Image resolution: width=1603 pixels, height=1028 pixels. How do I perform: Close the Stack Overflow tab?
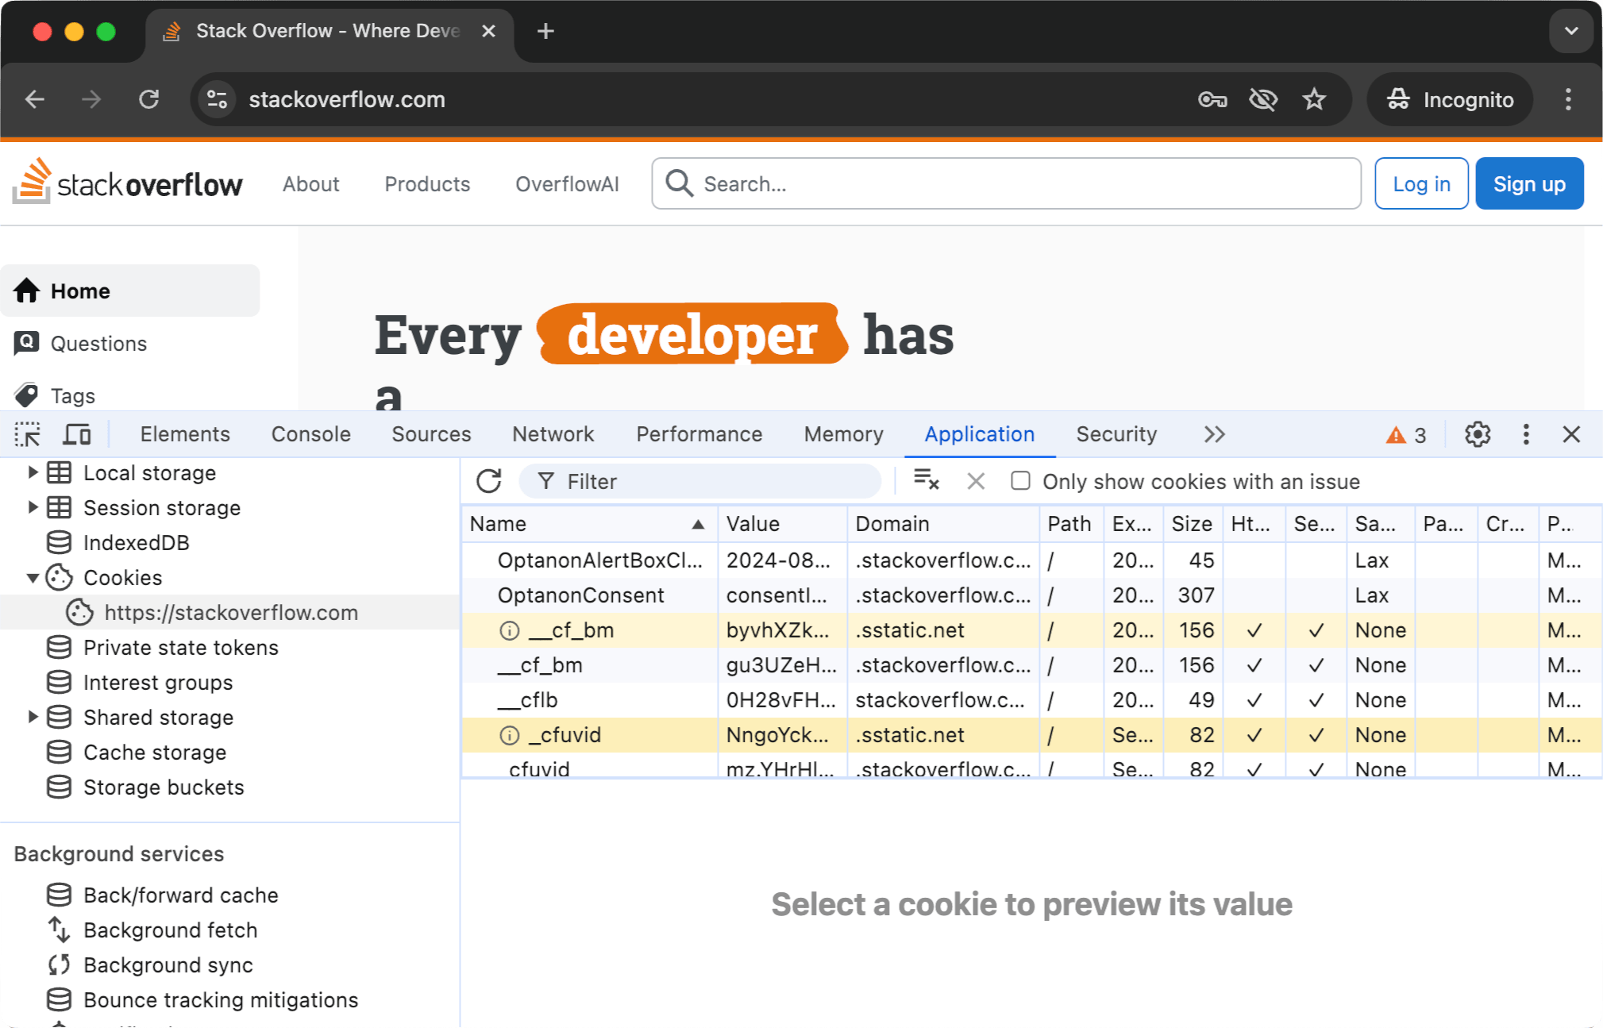point(488,31)
